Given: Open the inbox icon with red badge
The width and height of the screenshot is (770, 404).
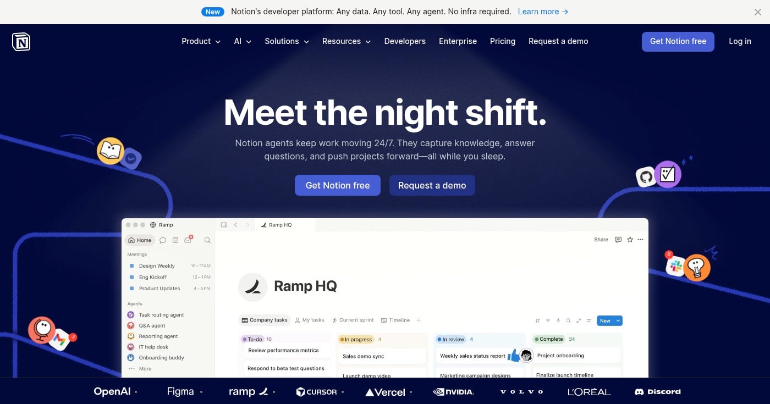Looking at the screenshot, I should pyautogui.click(x=188, y=240).
